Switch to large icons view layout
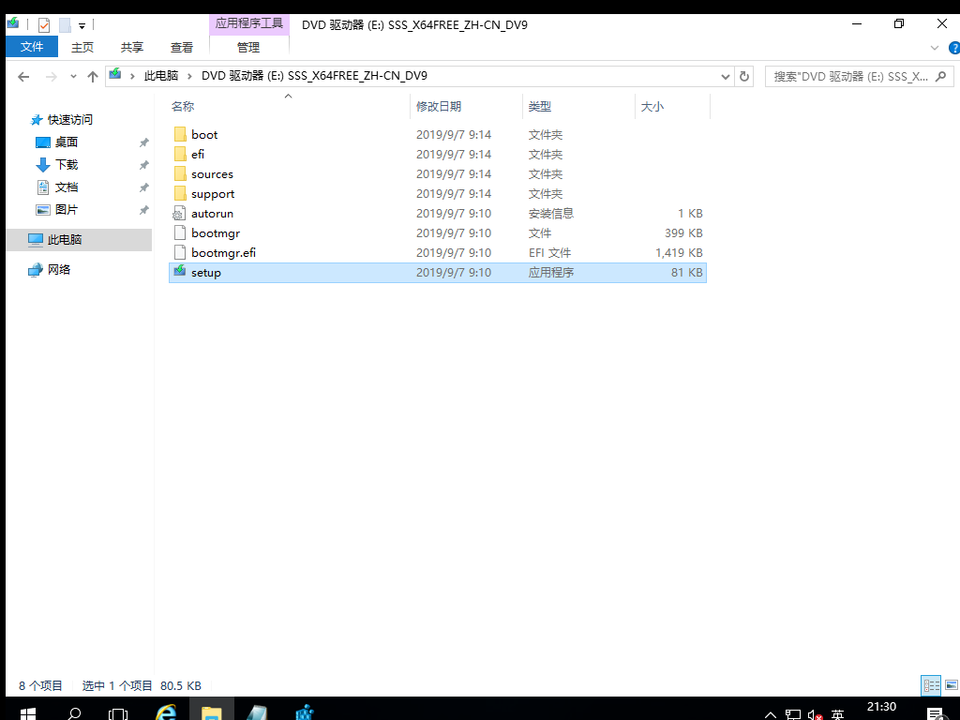Screen dimensions: 960x720 [x=952, y=685]
